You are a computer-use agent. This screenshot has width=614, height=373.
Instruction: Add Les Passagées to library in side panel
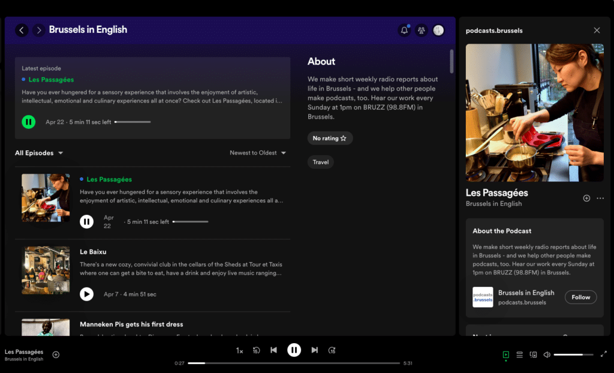point(586,198)
